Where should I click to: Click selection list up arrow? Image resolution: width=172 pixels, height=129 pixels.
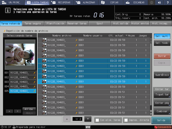9,111
